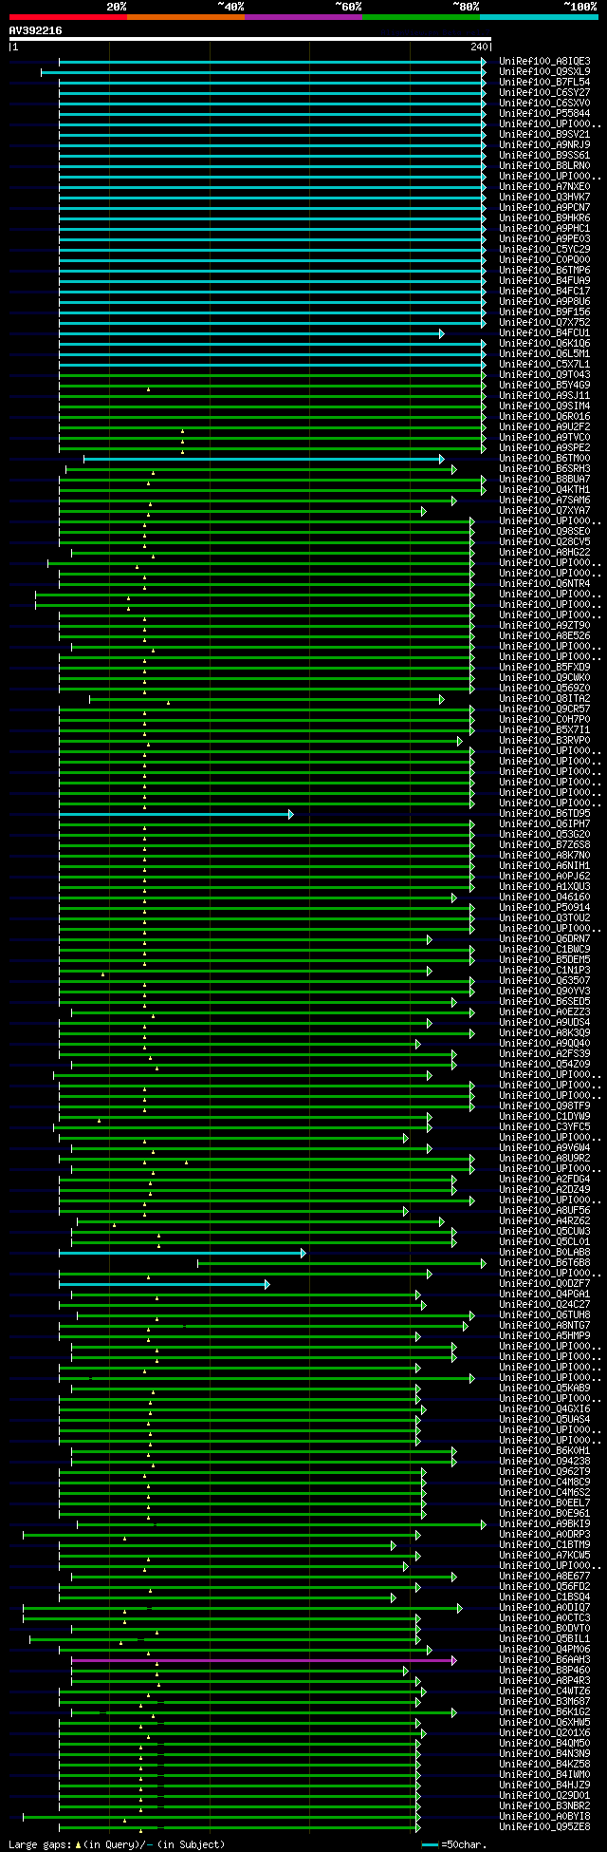The height and width of the screenshot is (1852, 607).
Task: Select the UniRef100_Q3HVK7 label
Action: pos(544,197)
